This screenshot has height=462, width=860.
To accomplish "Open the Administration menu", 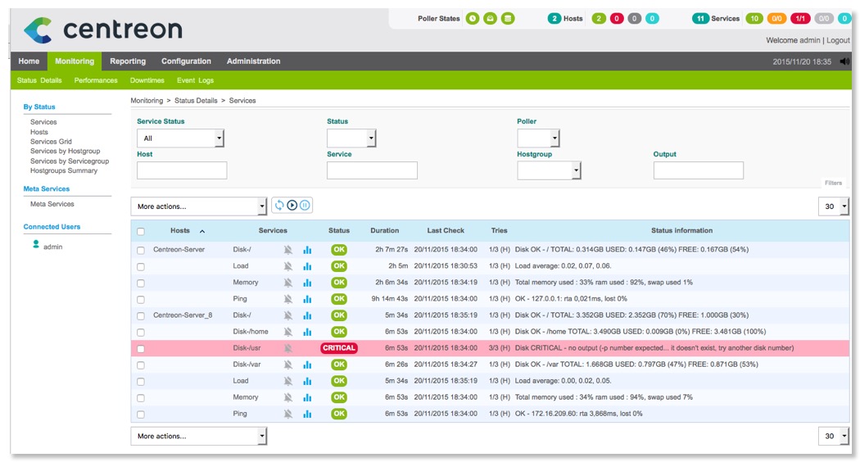I will [253, 61].
